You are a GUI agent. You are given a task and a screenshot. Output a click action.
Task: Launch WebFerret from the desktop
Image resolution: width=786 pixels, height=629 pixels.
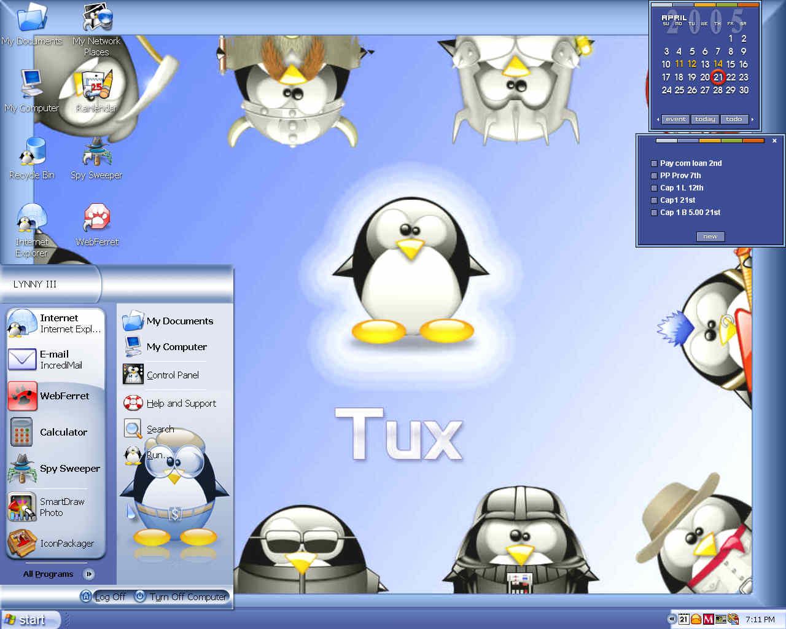[x=96, y=225]
